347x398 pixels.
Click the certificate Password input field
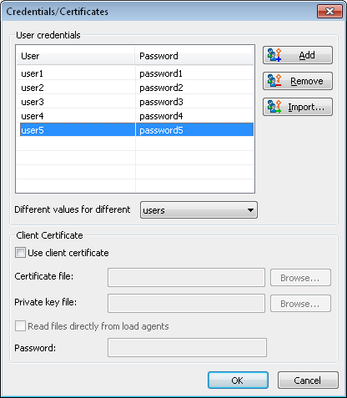(187, 347)
